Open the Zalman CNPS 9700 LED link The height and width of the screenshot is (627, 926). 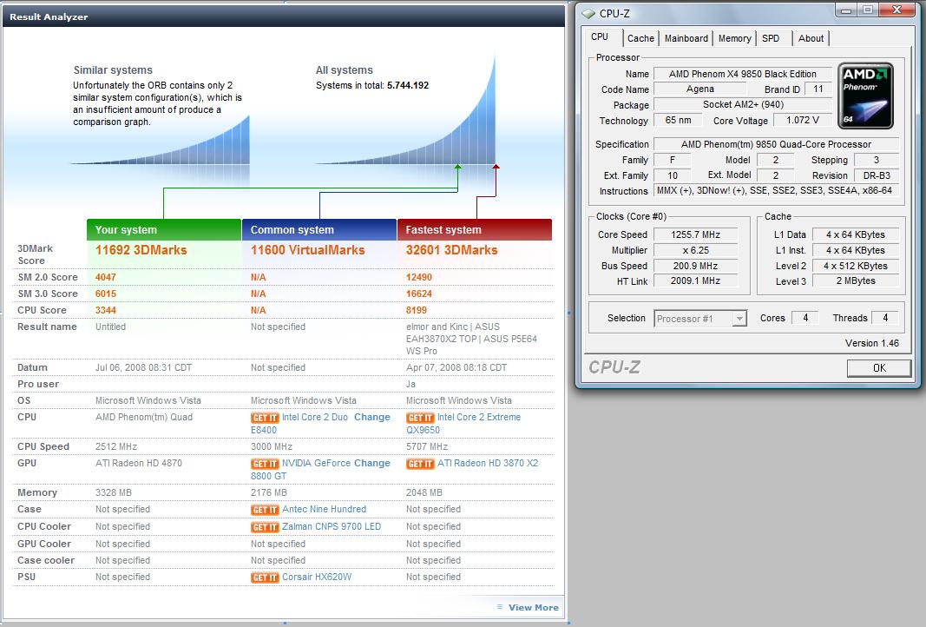tap(332, 526)
